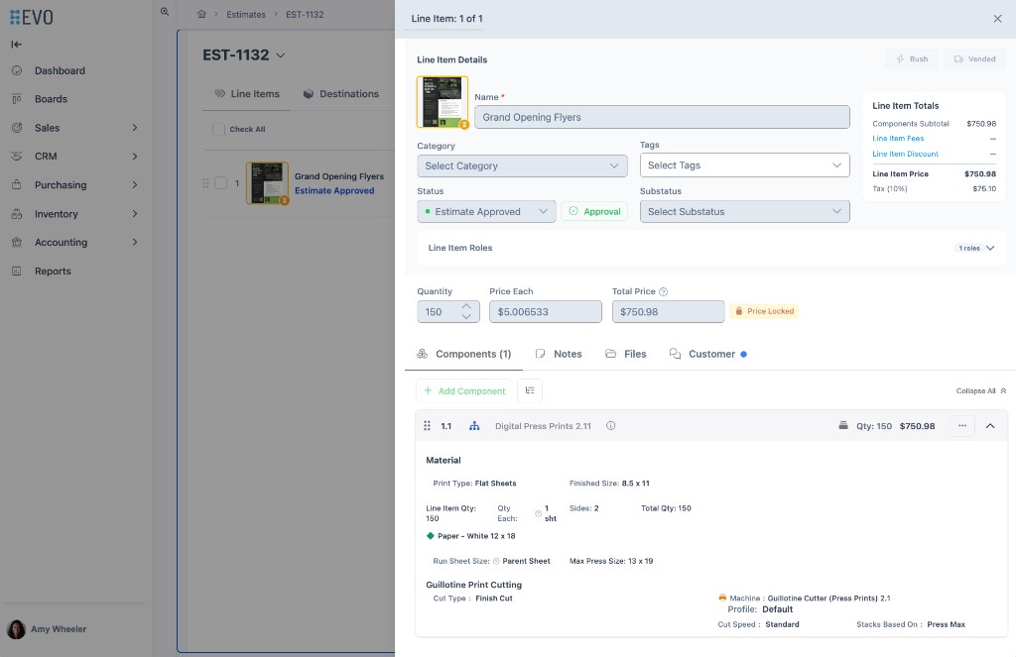Open the EST-1132 title dropdown

281,55
